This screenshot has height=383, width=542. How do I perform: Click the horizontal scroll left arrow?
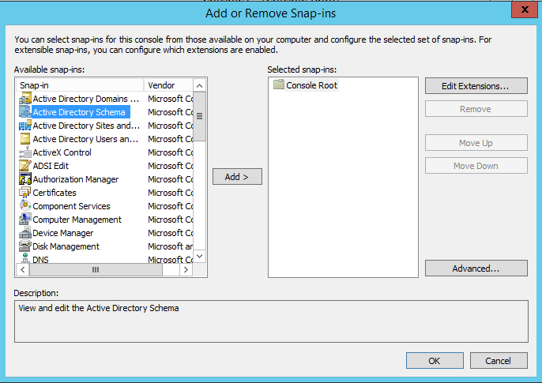(23, 270)
